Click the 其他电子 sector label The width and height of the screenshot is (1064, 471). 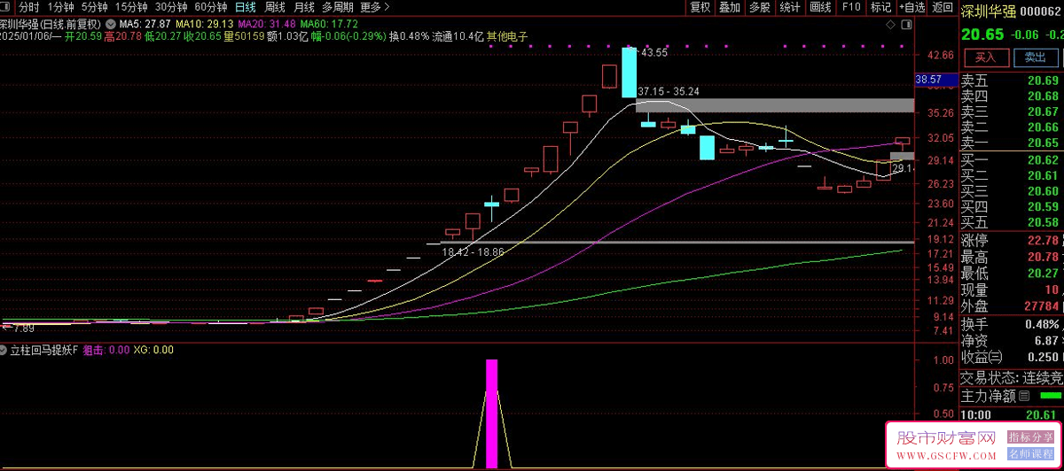pos(507,37)
